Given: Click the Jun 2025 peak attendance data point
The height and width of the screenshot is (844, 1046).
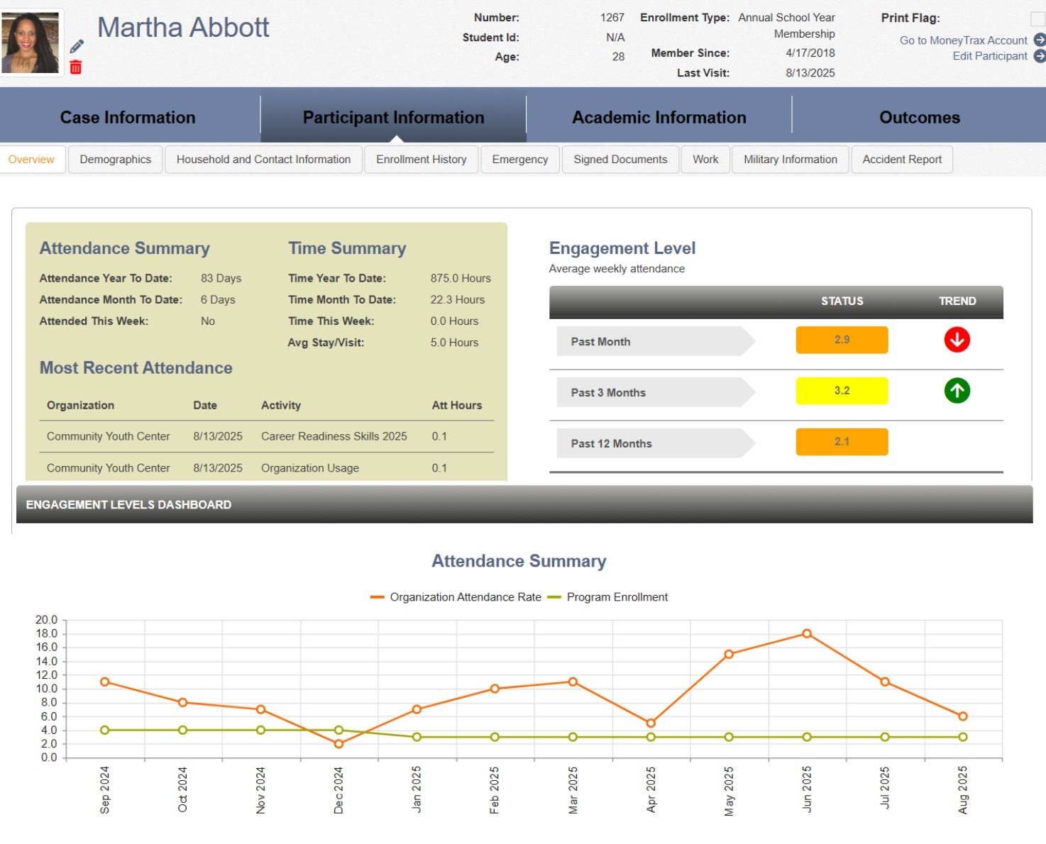Looking at the screenshot, I should 806,633.
